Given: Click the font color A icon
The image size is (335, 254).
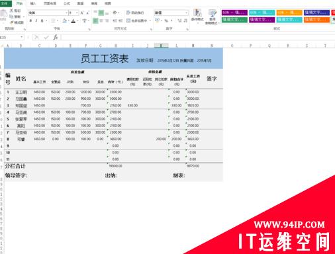Looking at the screenshot, I should tap(73, 21).
